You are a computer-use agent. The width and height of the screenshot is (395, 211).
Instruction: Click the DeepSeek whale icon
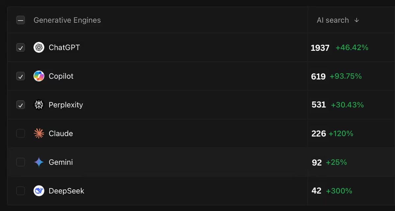(x=39, y=191)
